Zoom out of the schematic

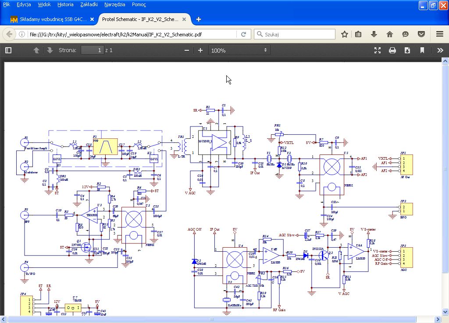tap(187, 50)
